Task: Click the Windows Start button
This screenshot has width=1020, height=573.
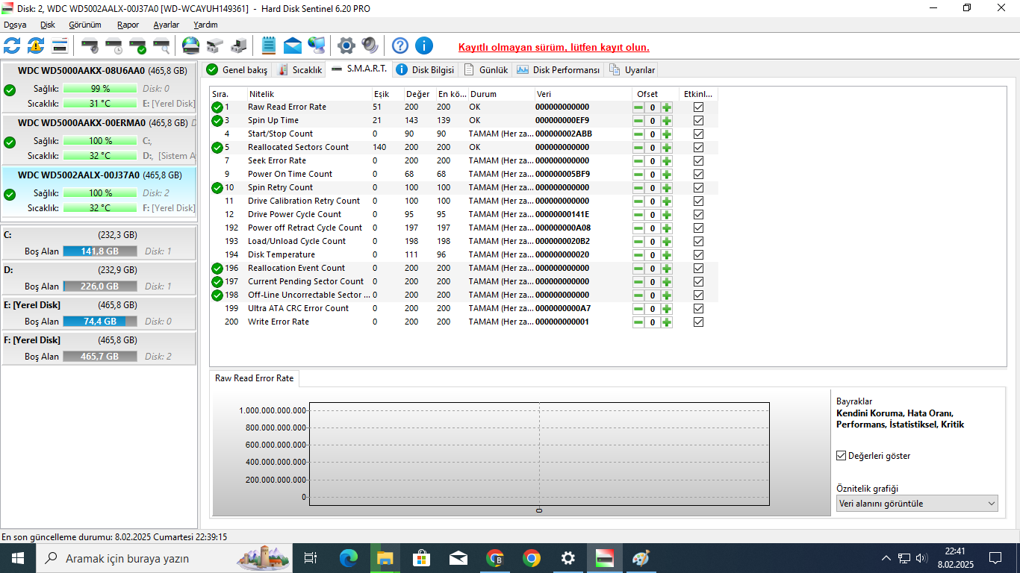Action: [x=18, y=558]
